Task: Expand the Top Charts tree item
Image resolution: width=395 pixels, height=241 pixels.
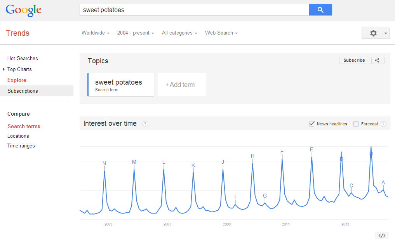Action: (x=4, y=69)
